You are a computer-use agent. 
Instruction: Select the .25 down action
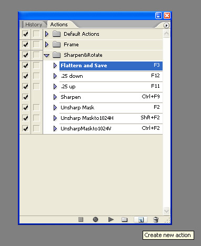[111, 76]
